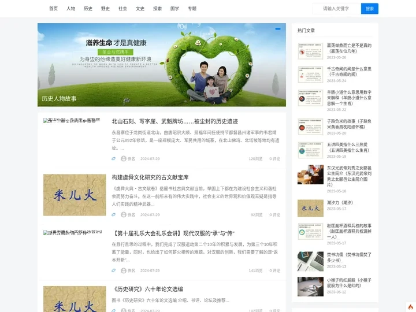Click thumbnail of 《历史研究》六十年论文选编 article
This screenshot has height=312, width=416.
coord(75,299)
